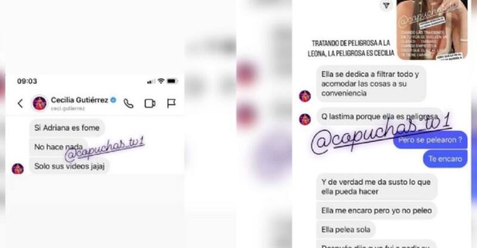
Task: Tap avatar beside 'Ella se dedica a filtrar'
Action: 305,96
